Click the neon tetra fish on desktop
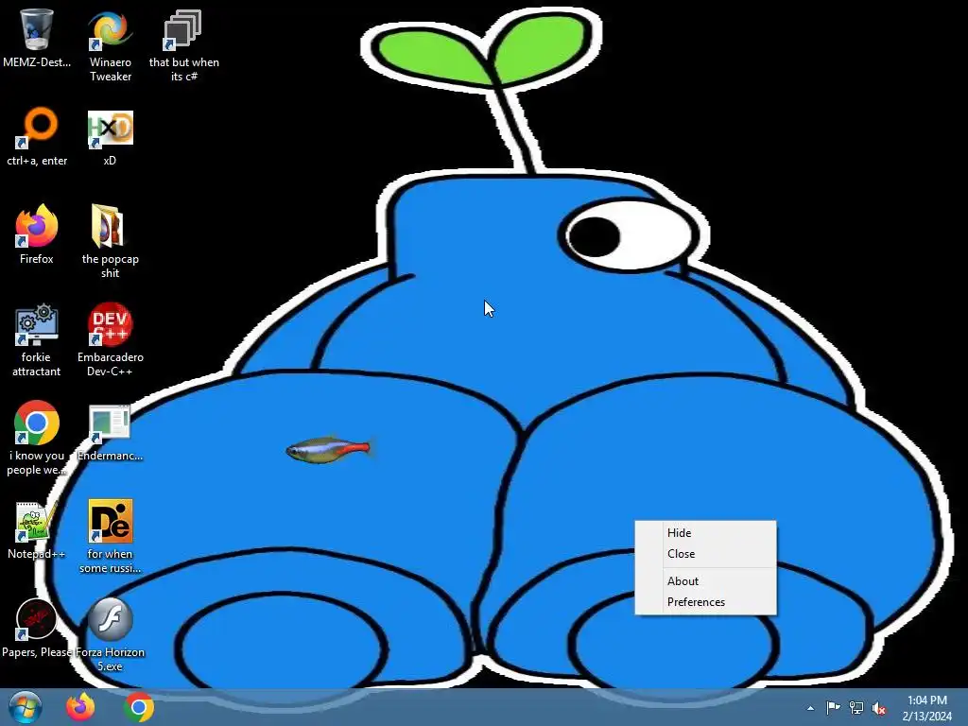The width and height of the screenshot is (968, 726). pyautogui.click(x=330, y=449)
